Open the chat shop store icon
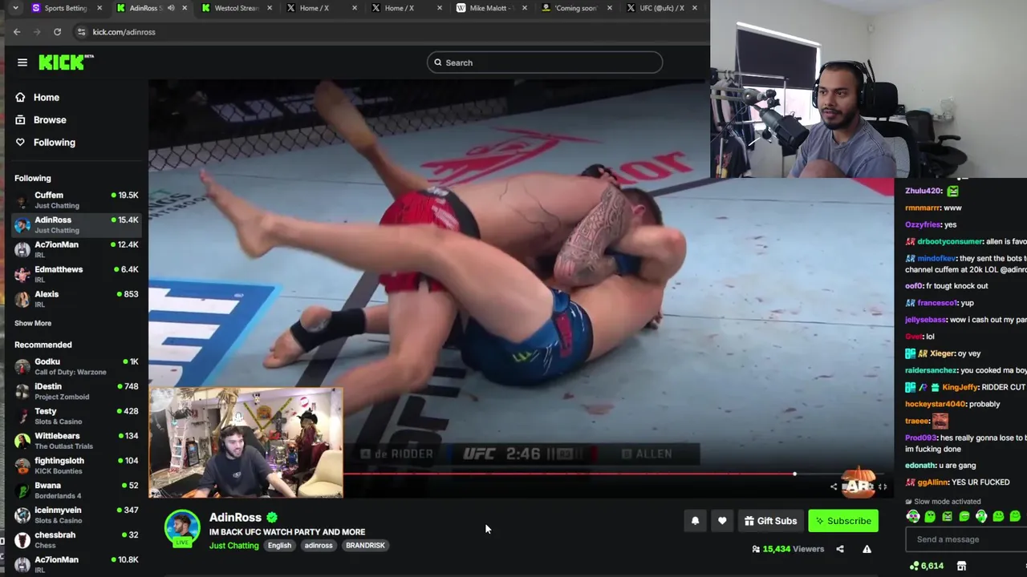Viewport: 1027px width, 577px height. tap(961, 566)
